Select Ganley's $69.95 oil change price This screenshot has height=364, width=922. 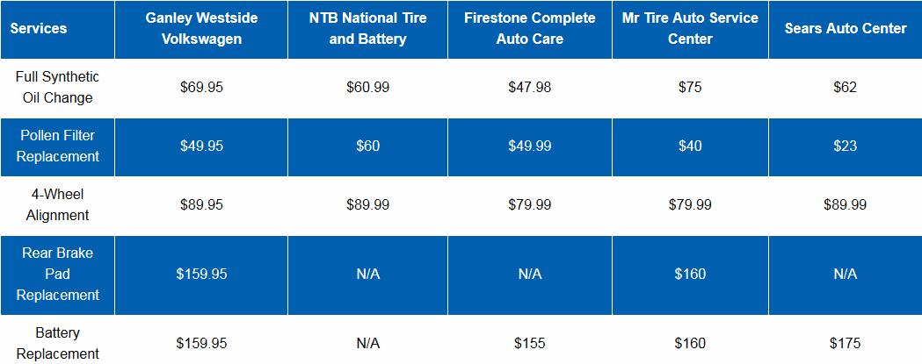pos(201,88)
